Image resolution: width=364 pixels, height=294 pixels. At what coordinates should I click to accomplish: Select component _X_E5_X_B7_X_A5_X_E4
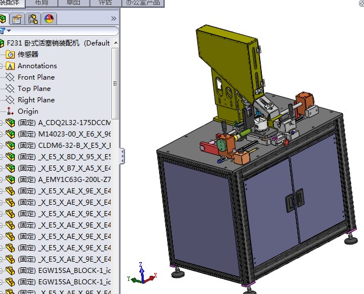[x=64, y=168]
